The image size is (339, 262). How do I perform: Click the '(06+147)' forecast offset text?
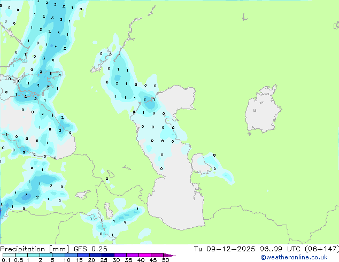click(x=322, y=249)
